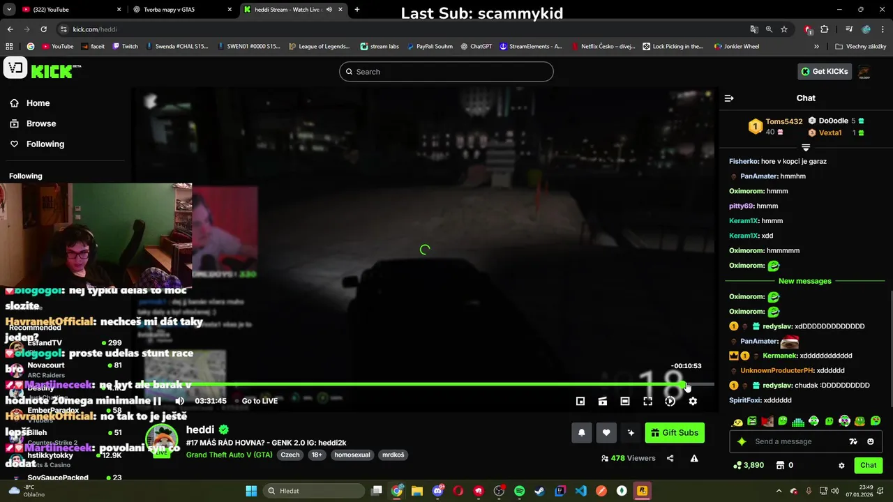Viewport: 893px width, 502px height.
Task: Open the Browse section in the sidebar
Action: point(33,123)
